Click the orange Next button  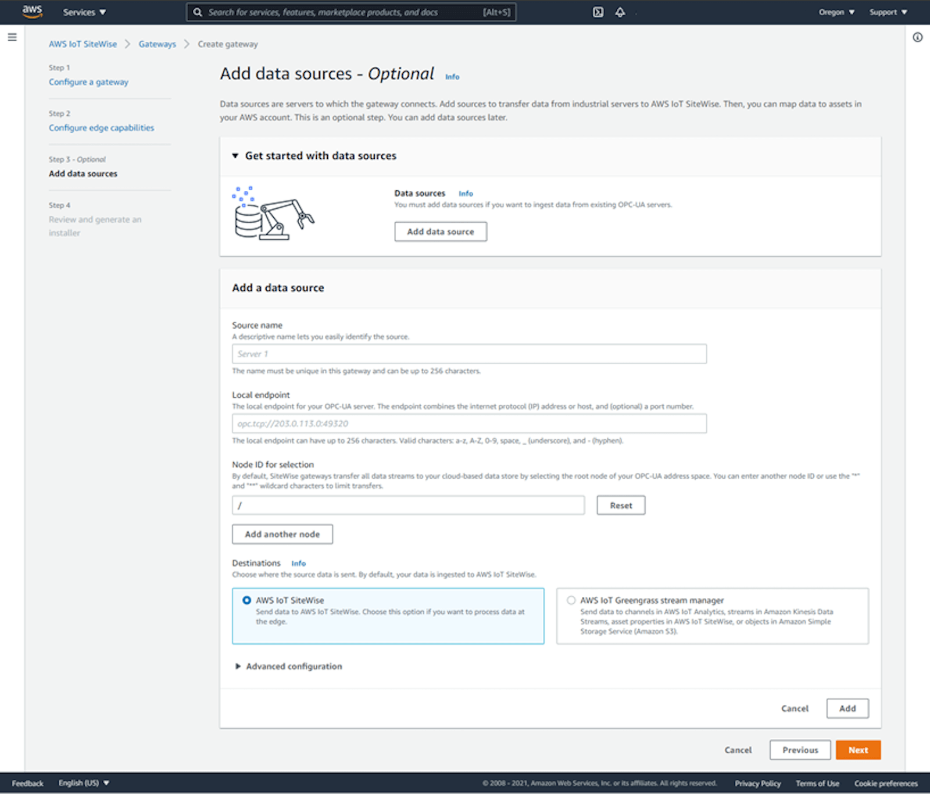[x=858, y=750]
